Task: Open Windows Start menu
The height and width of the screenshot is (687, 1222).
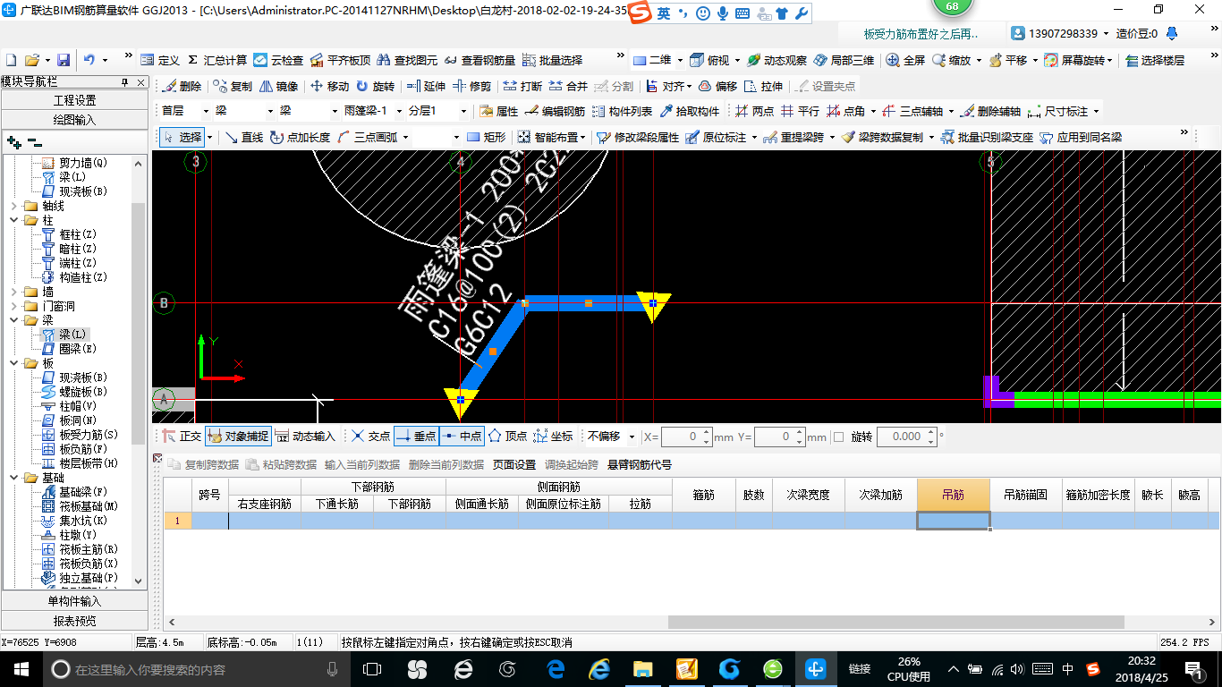Action: 21,669
